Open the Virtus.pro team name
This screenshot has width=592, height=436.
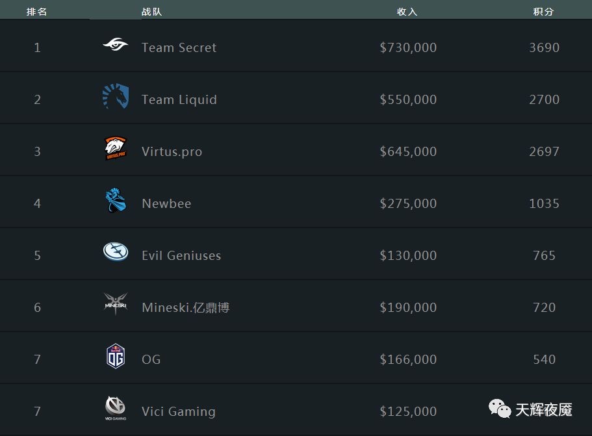coord(172,152)
